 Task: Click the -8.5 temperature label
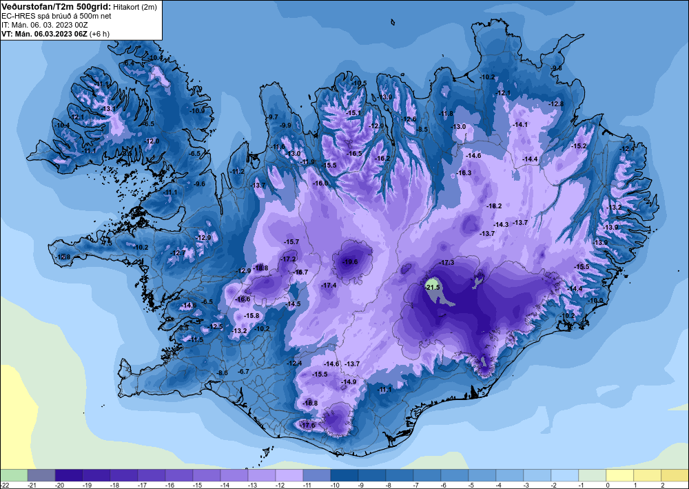tap(422, 129)
